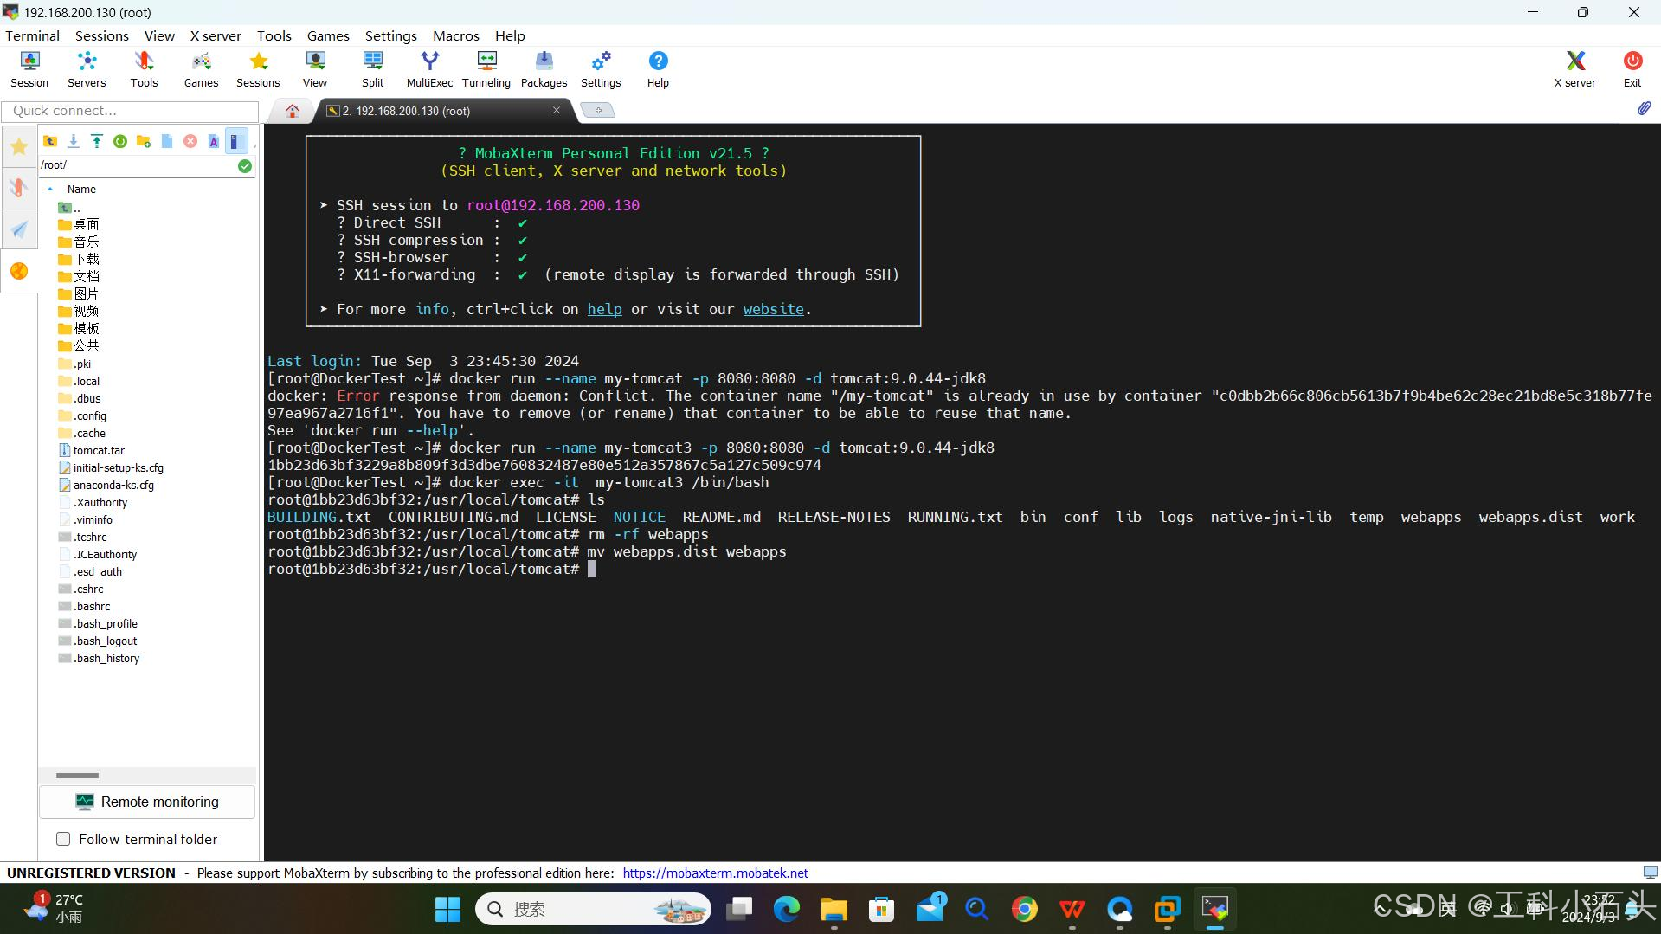
Task: Select the anaconda-ks.cfg file
Action: (x=113, y=485)
